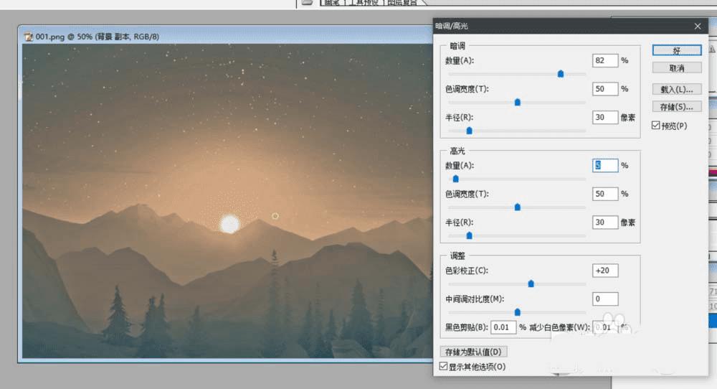Focus the 高光 数量 field showing 5

coord(605,165)
